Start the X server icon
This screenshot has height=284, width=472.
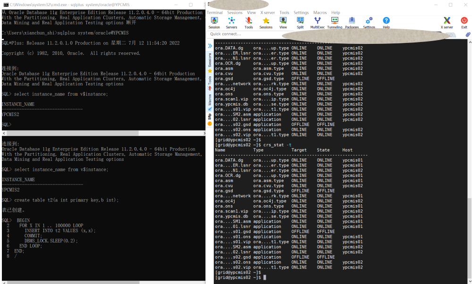pos(447,23)
